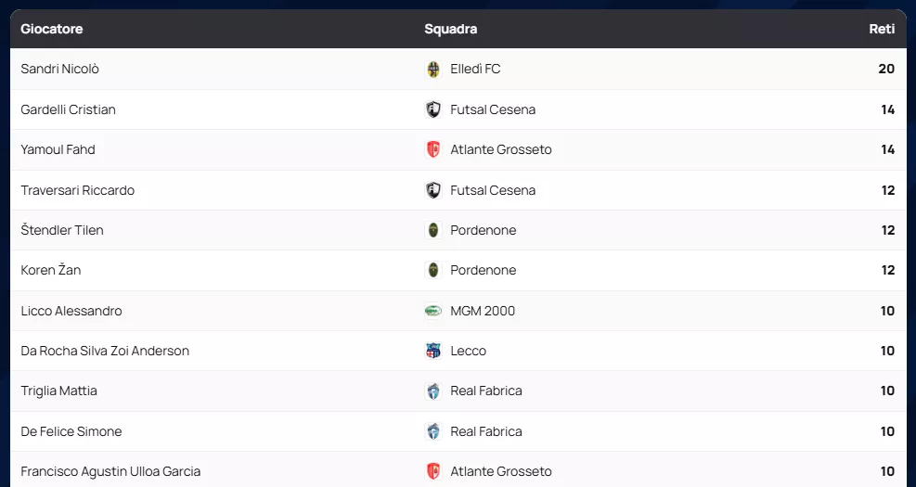Viewport: 916px width, 487px height.
Task: Click Futsal Cesena crest in Traversari row
Action: coord(432,190)
